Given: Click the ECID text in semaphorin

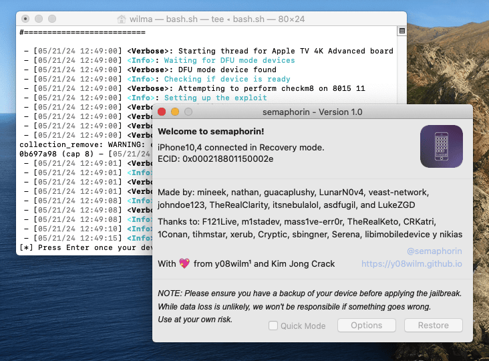Looking at the screenshot, I should coord(215,158).
